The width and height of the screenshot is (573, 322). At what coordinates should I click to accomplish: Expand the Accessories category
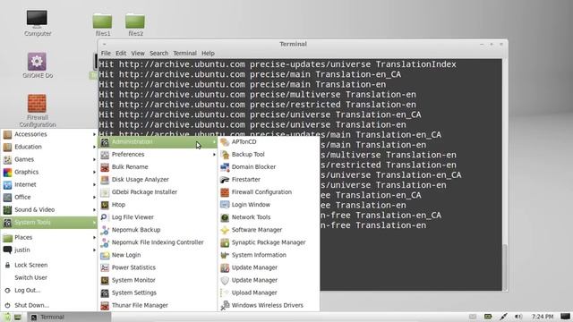48,134
